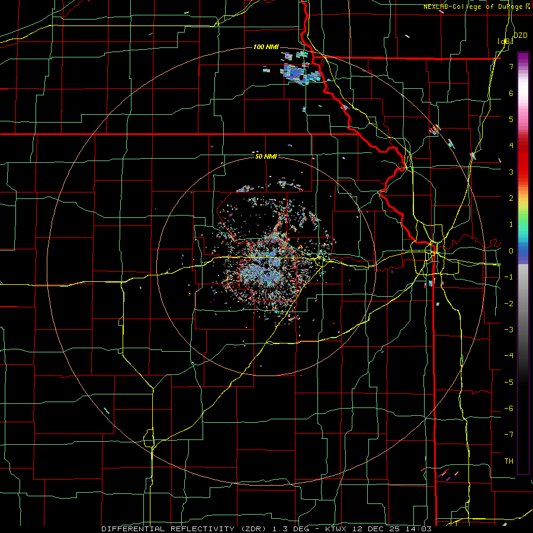Select scale value -7 on legend
Viewport: 533px width, 533px height.
pyautogui.click(x=509, y=435)
